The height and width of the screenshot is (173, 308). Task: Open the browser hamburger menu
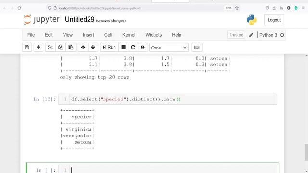(303, 8)
